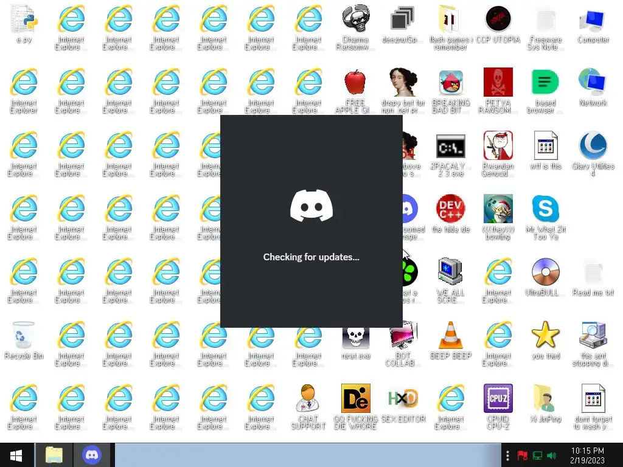Open the elf bowling game icon
The width and height of the screenshot is (623, 467).
coord(498,209)
